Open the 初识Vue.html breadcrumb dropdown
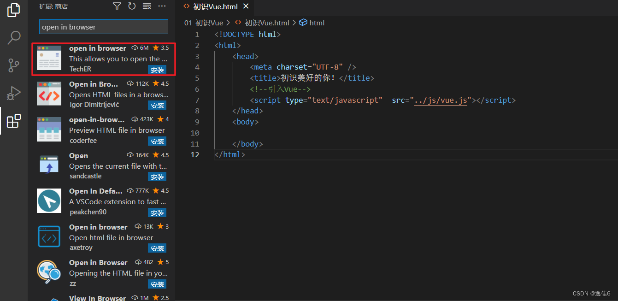The height and width of the screenshot is (301, 618). point(262,22)
